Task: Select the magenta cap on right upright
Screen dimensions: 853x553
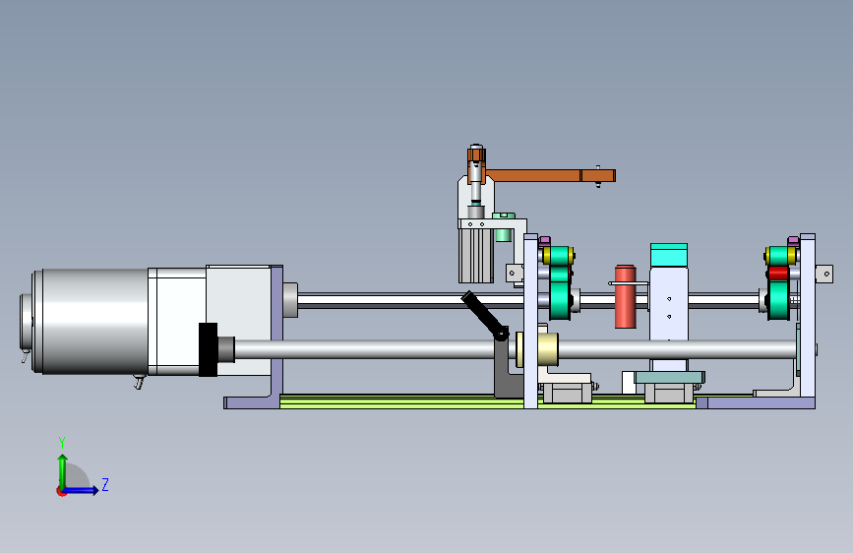Action: pos(793,240)
